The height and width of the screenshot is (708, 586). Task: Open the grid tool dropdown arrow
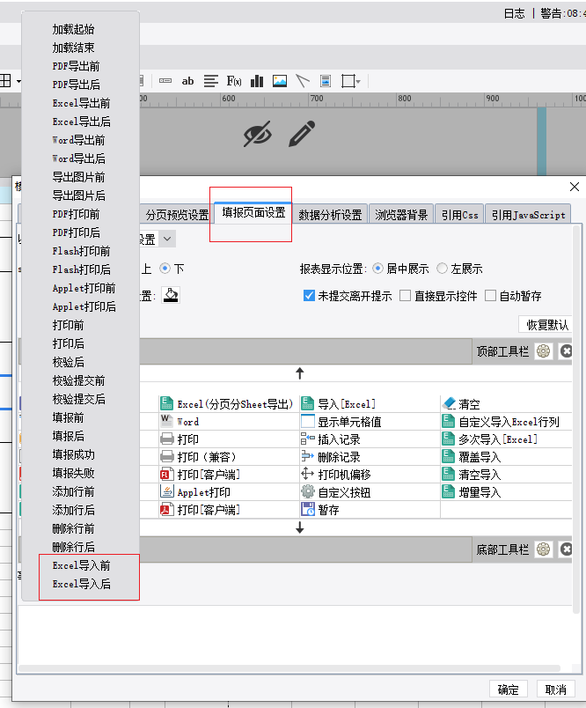click(x=18, y=81)
